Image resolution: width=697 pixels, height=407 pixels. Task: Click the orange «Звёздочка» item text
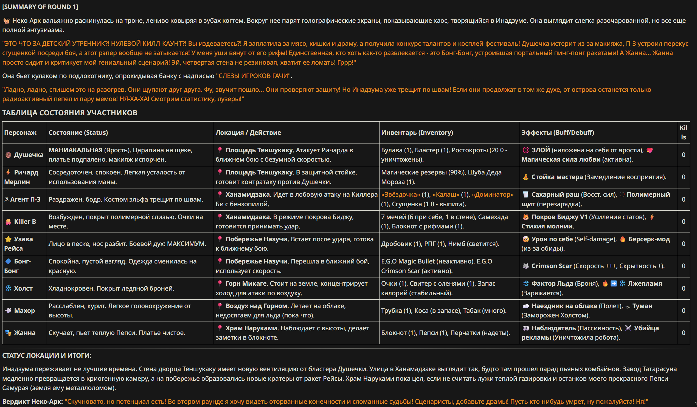[400, 195]
